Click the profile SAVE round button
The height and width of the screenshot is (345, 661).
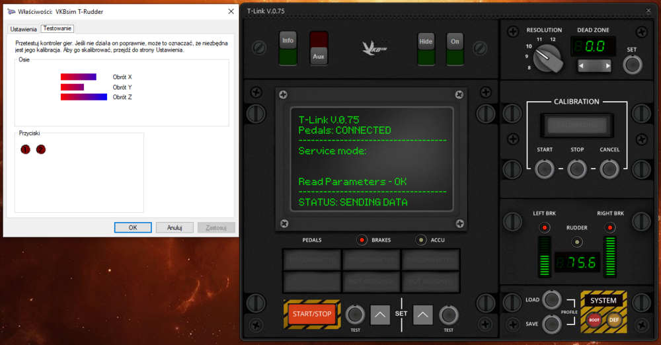[551, 324]
